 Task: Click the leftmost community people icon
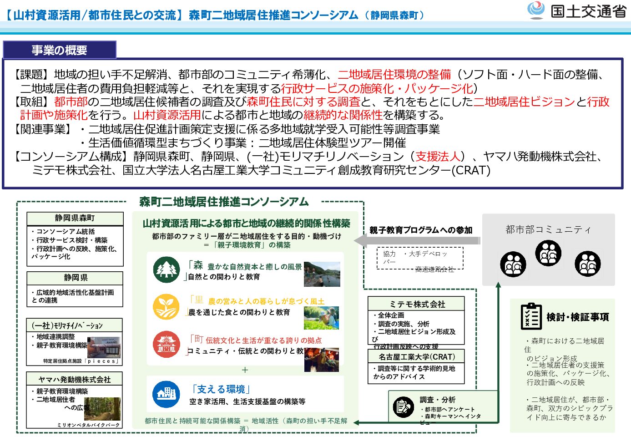point(513,264)
